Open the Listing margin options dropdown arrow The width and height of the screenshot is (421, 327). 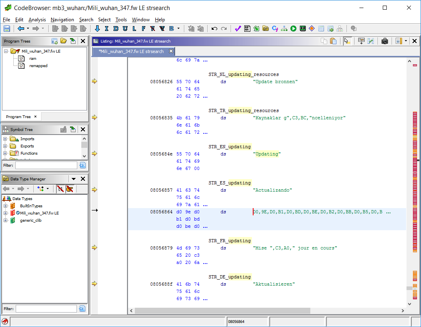pyautogui.click(x=406, y=41)
